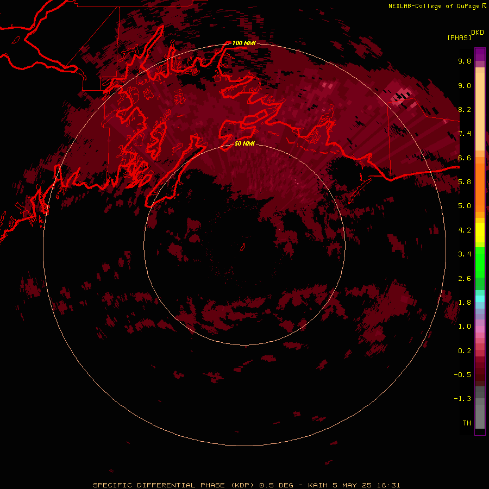Image resolution: width=489 pixels, height=489 pixels.
Task: Pick the light peach legend color band
Action: tap(480, 111)
